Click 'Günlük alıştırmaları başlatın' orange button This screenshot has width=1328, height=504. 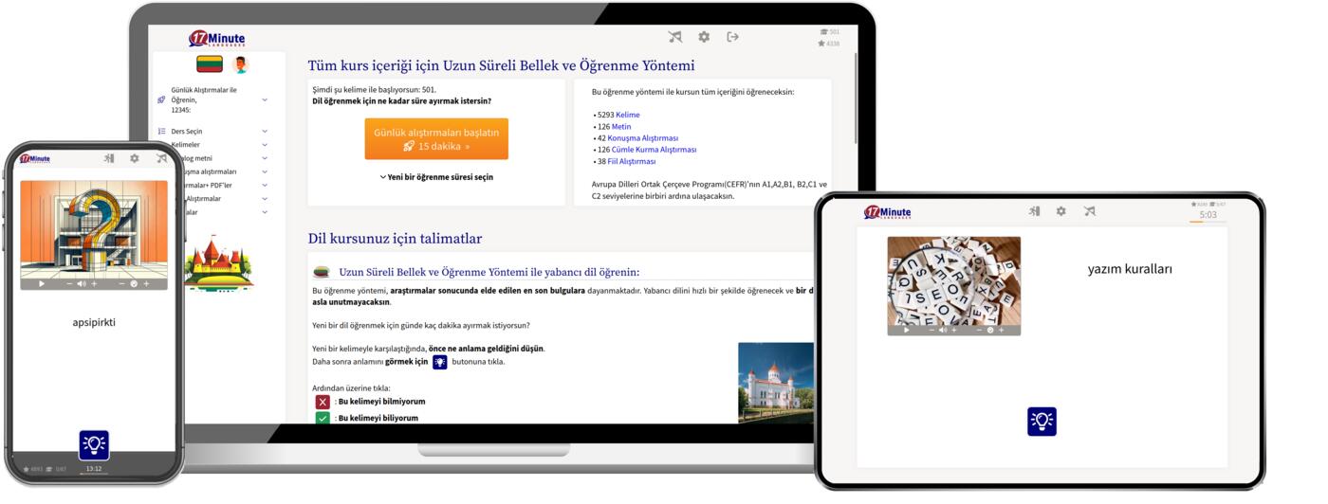click(x=436, y=139)
